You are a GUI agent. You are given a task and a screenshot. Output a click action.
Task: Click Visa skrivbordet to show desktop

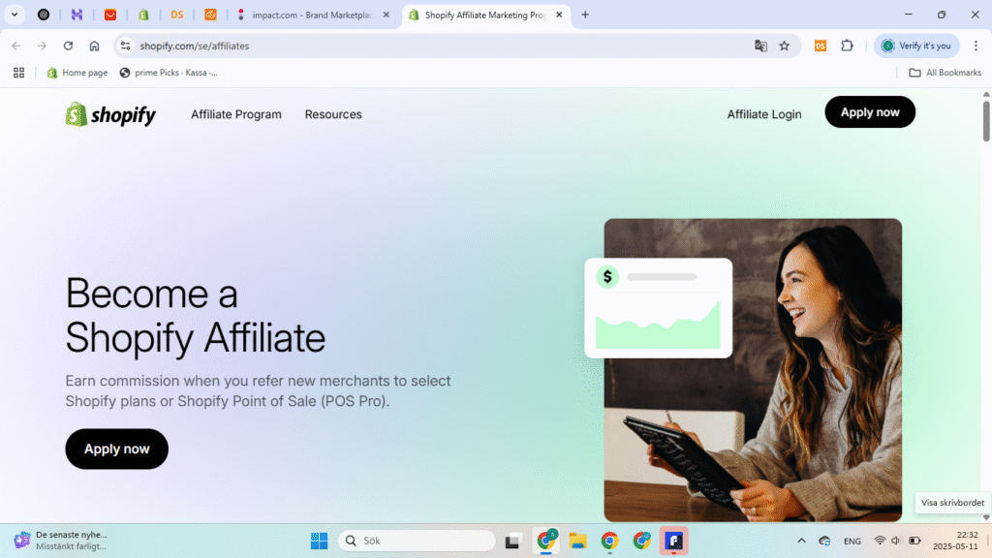point(952,503)
